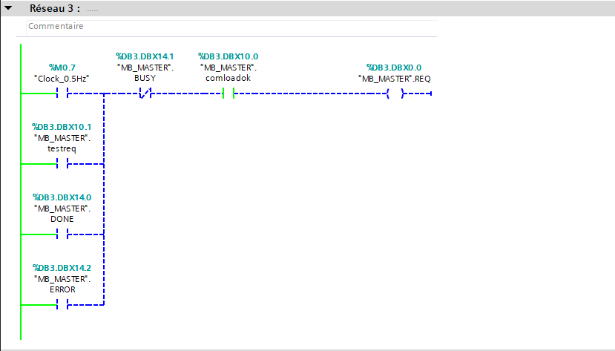Select the DONE contact symbol
This screenshot has height=351, width=615.
pyautogui.click(x=62, y=234)
